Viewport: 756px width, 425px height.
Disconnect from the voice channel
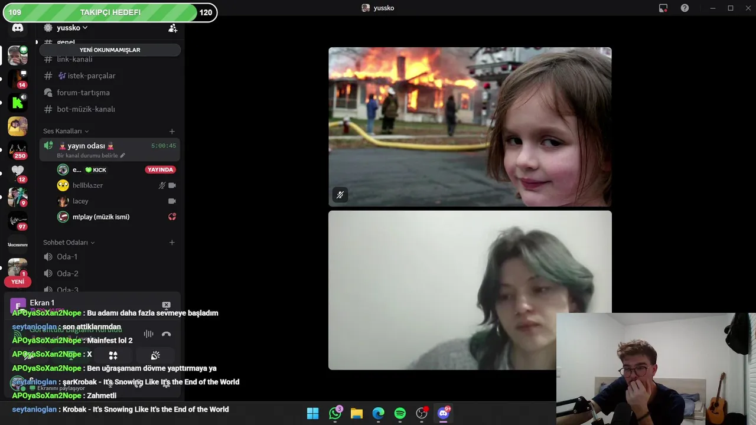point(167,334)
